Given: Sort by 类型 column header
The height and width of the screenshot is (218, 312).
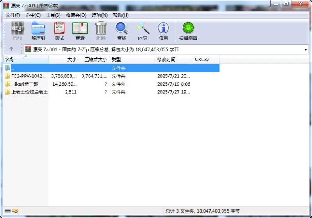Looking at the screenshot, I should [x=132, y=59].
